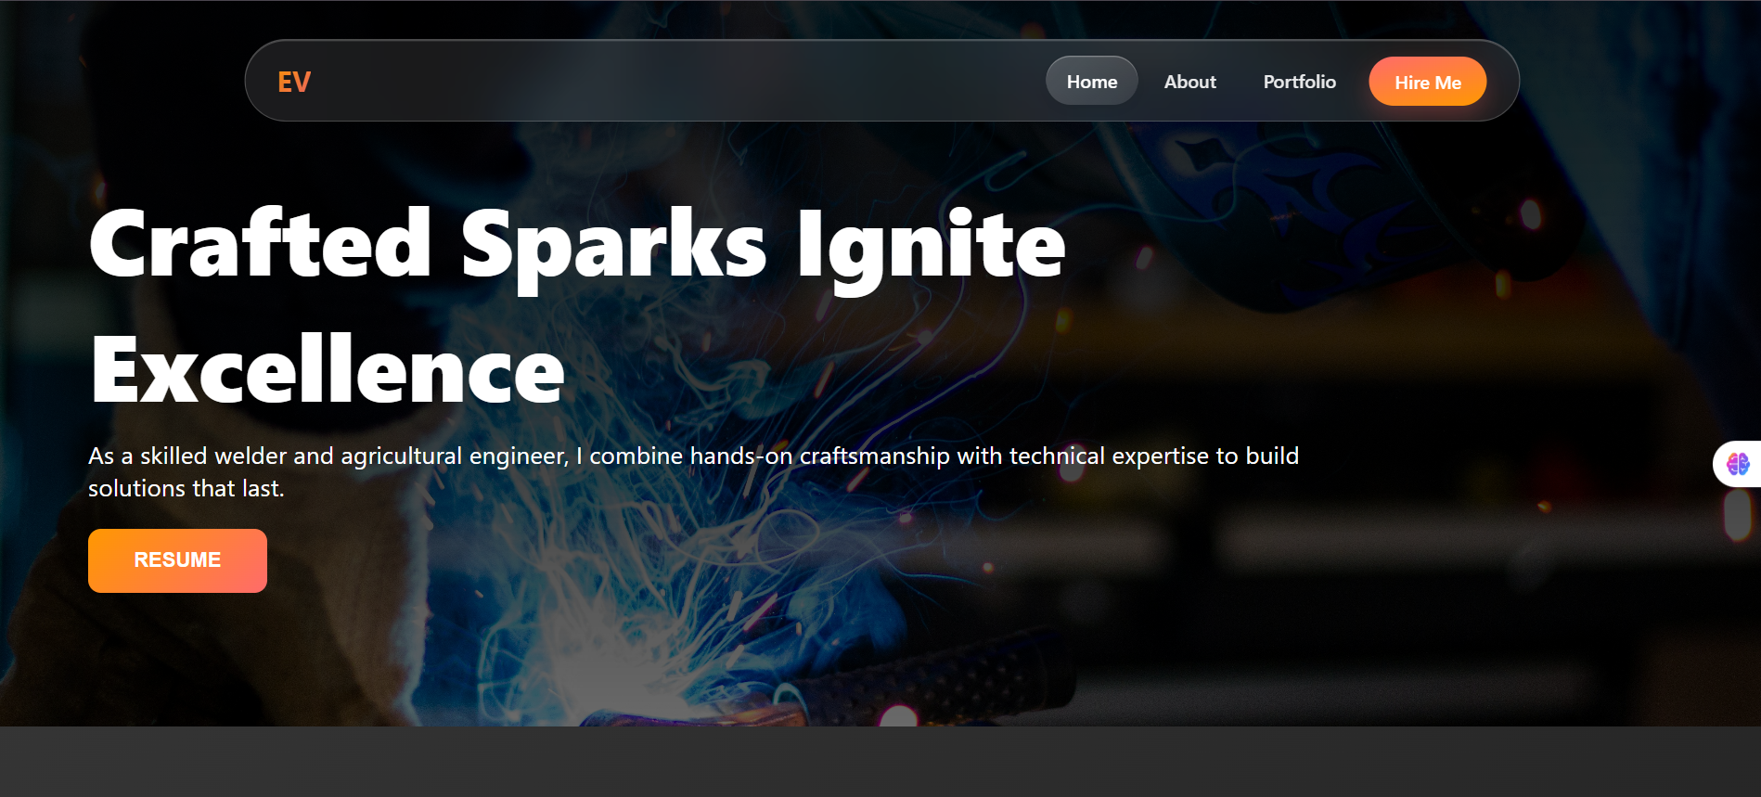Click the RESUME button
1761x797 pixels.
click(177, 560)
